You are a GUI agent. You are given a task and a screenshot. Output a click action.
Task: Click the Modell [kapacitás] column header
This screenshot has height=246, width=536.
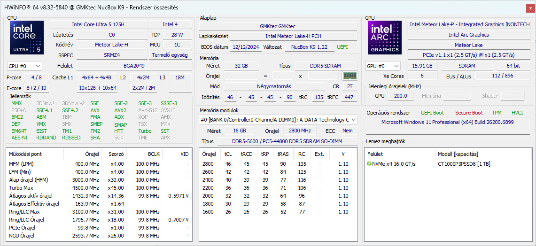tap(458, 154)
